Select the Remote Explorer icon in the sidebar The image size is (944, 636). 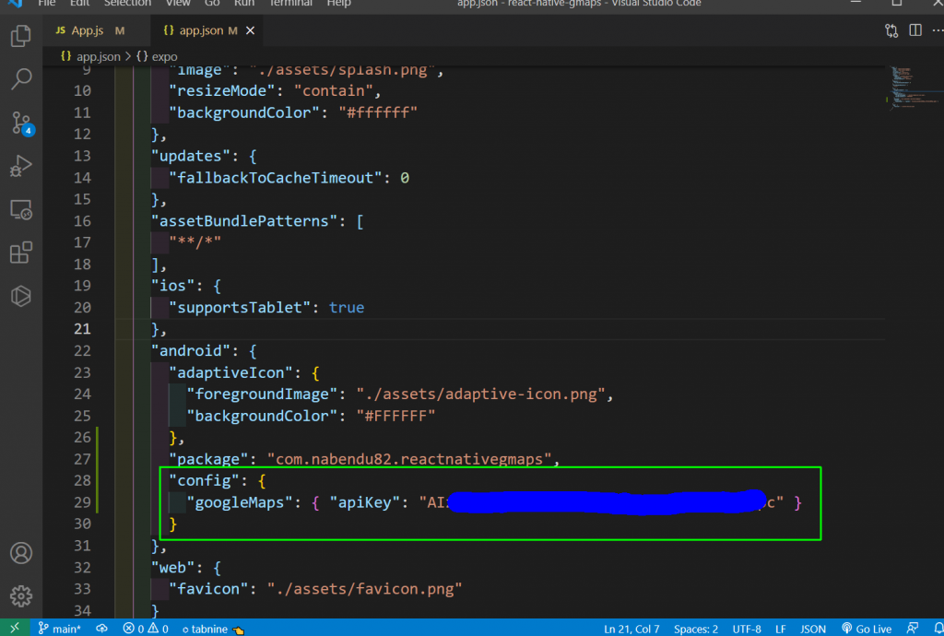click(x=20, y=209)
